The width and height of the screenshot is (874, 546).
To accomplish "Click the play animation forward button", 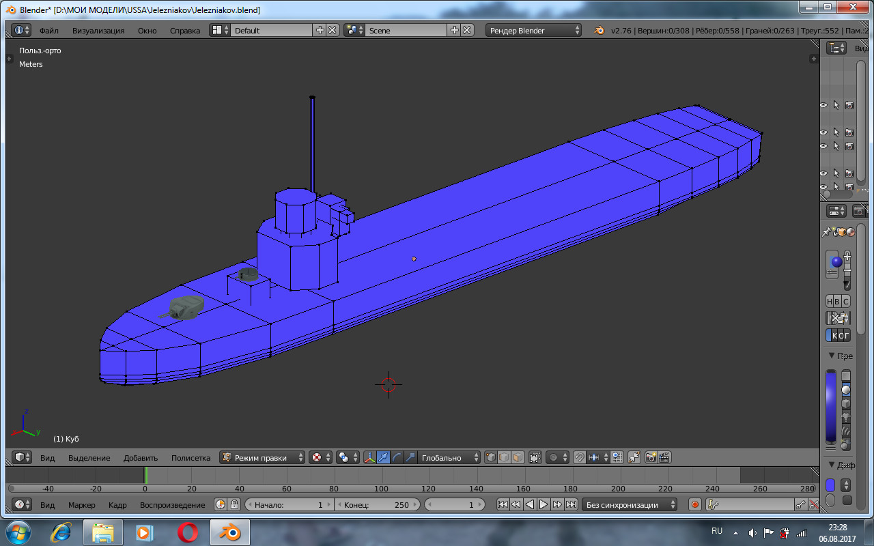I will click(544, 505).
